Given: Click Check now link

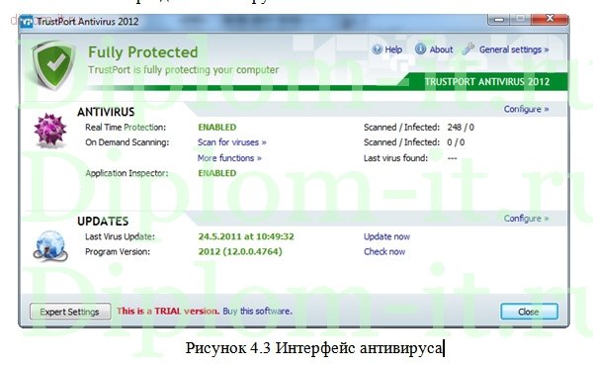Looking at the screenshot, I should [x=384, y=251].
